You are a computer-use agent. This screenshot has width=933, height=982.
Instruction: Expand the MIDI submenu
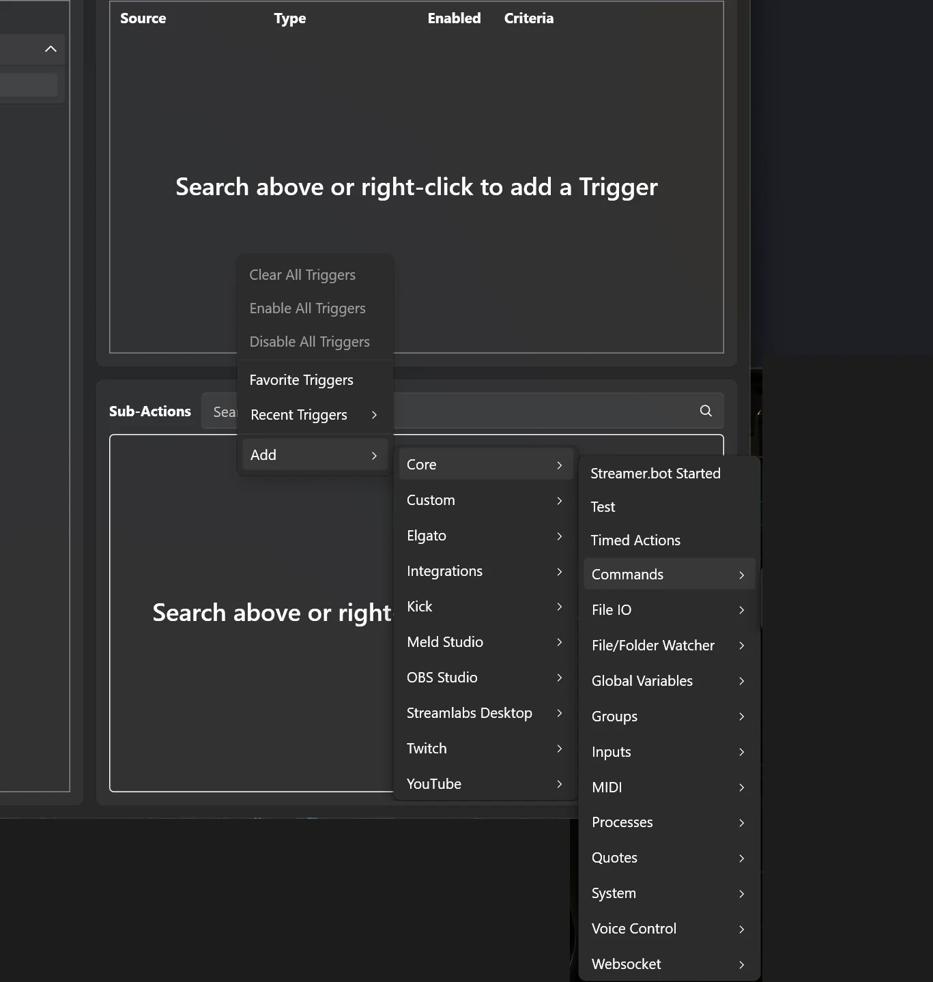point(669,788)
